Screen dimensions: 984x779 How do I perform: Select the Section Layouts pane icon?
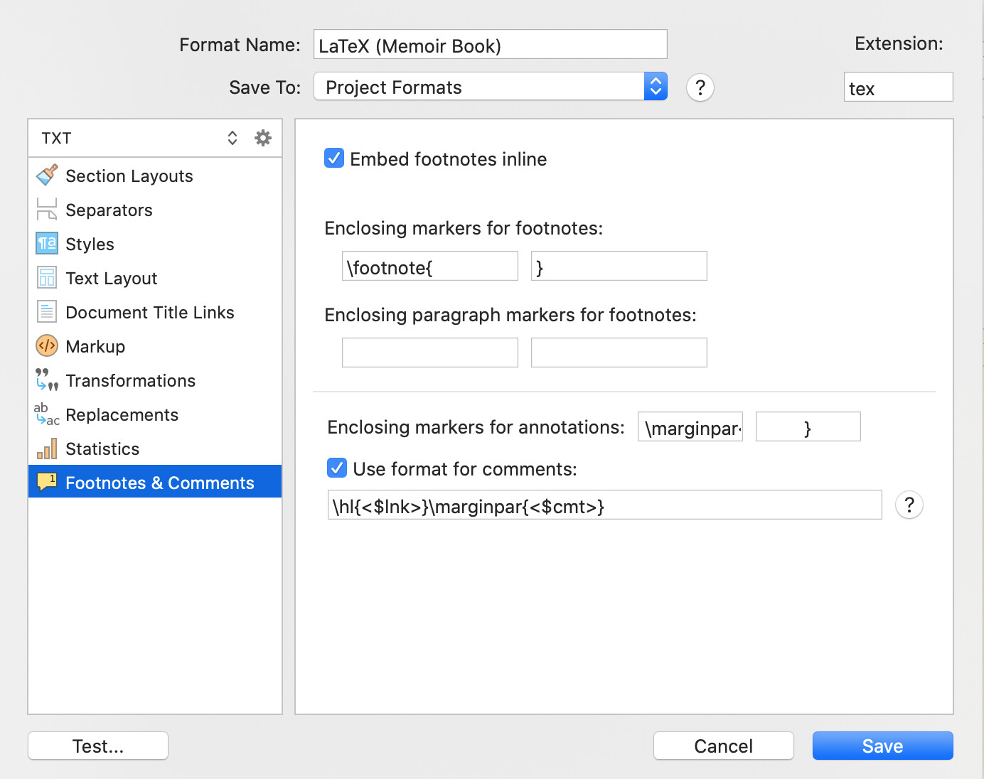click(x=46, y=176)
